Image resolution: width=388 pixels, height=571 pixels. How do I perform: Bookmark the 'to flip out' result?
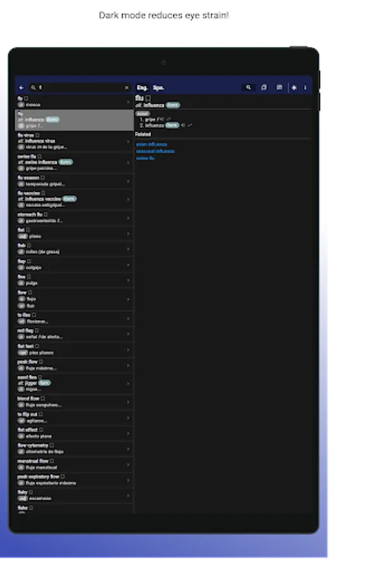pyautogui.click(x=41, y=414)
